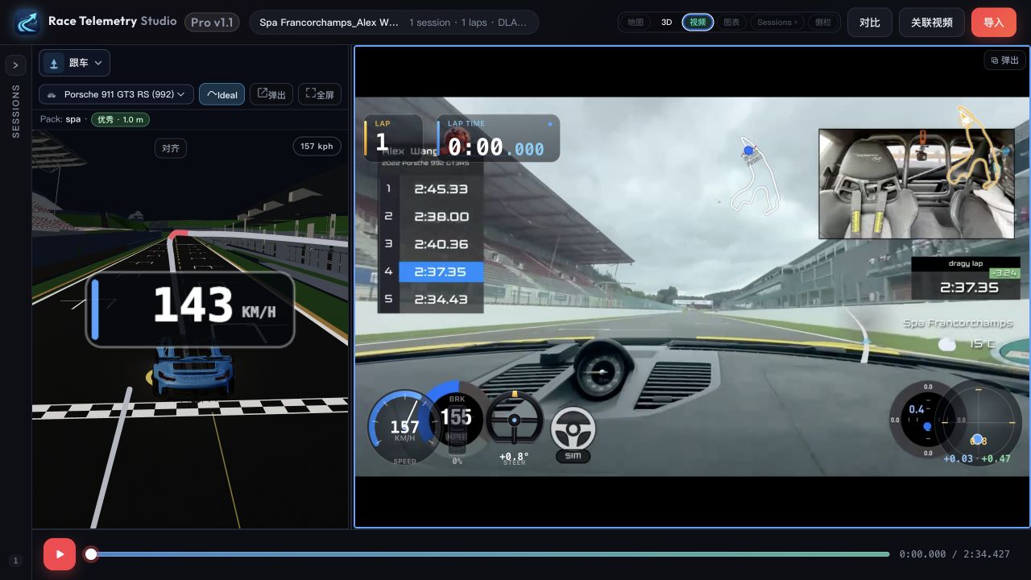Click the SIM steering wheel icon

coord(573,435)
